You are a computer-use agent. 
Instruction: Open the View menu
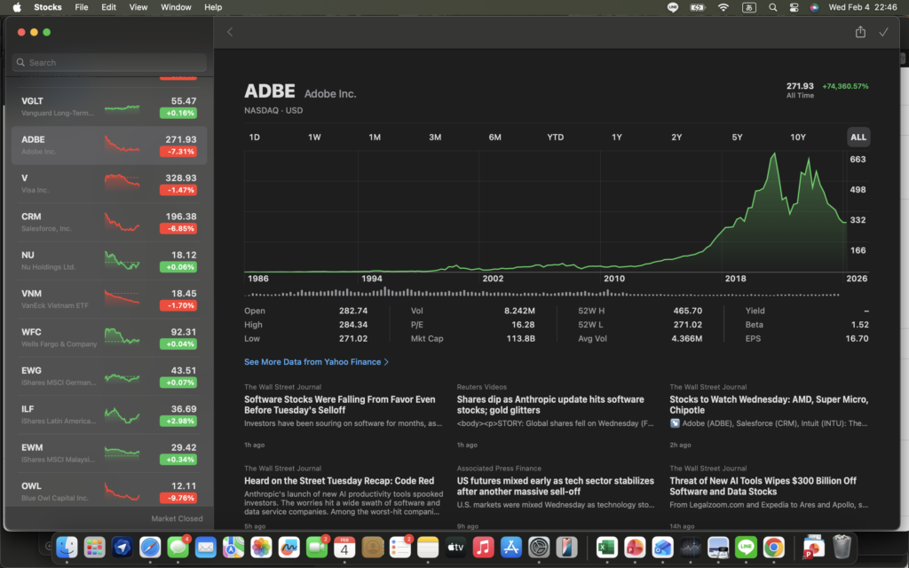138,7
